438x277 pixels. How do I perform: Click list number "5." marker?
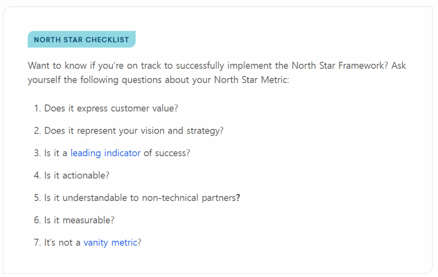(x=38, y=198)
